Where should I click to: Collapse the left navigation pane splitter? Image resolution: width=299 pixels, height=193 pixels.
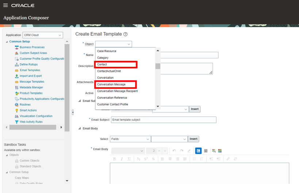pyautogui.click(x=73, y=112)
